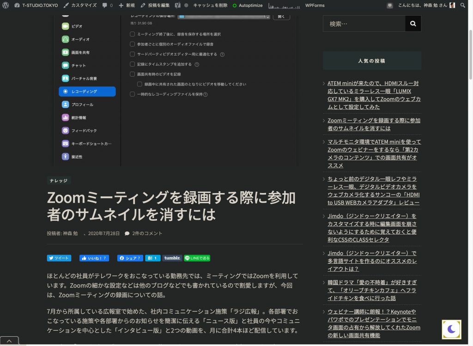The width and height of the screenshot is (473, 346).
Task: Select プロフィール icon in Zoom settings
Action: click(x=66, y=104)
